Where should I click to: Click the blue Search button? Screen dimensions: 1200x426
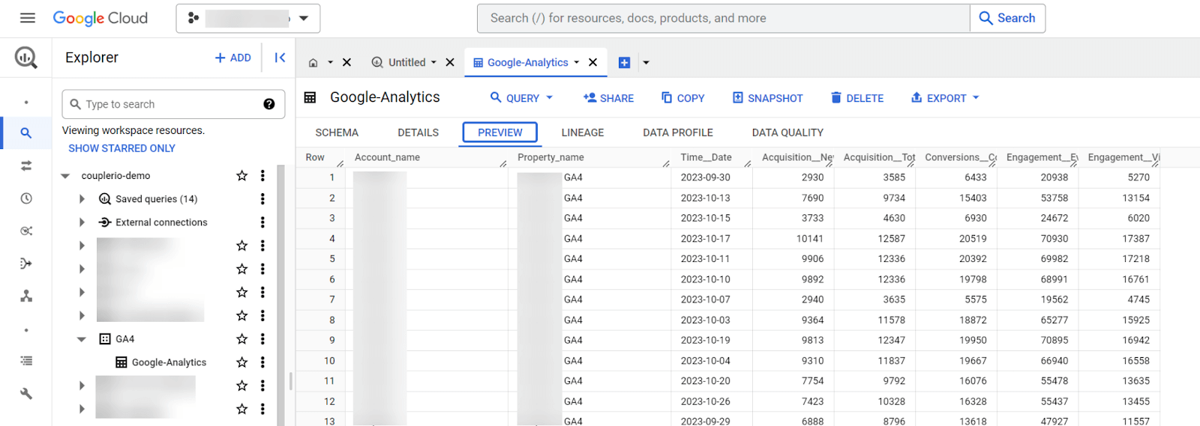coord(1007,18)
